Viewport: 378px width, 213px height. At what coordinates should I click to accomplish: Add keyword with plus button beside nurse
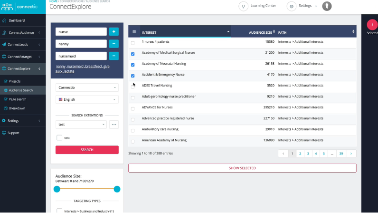pos(114,32)
